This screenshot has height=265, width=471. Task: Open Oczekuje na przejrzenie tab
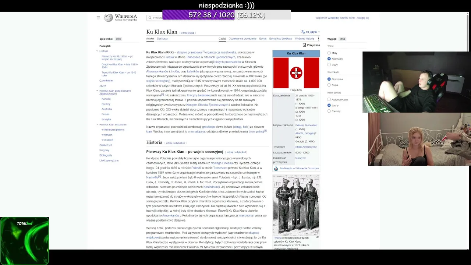point(242,39)
